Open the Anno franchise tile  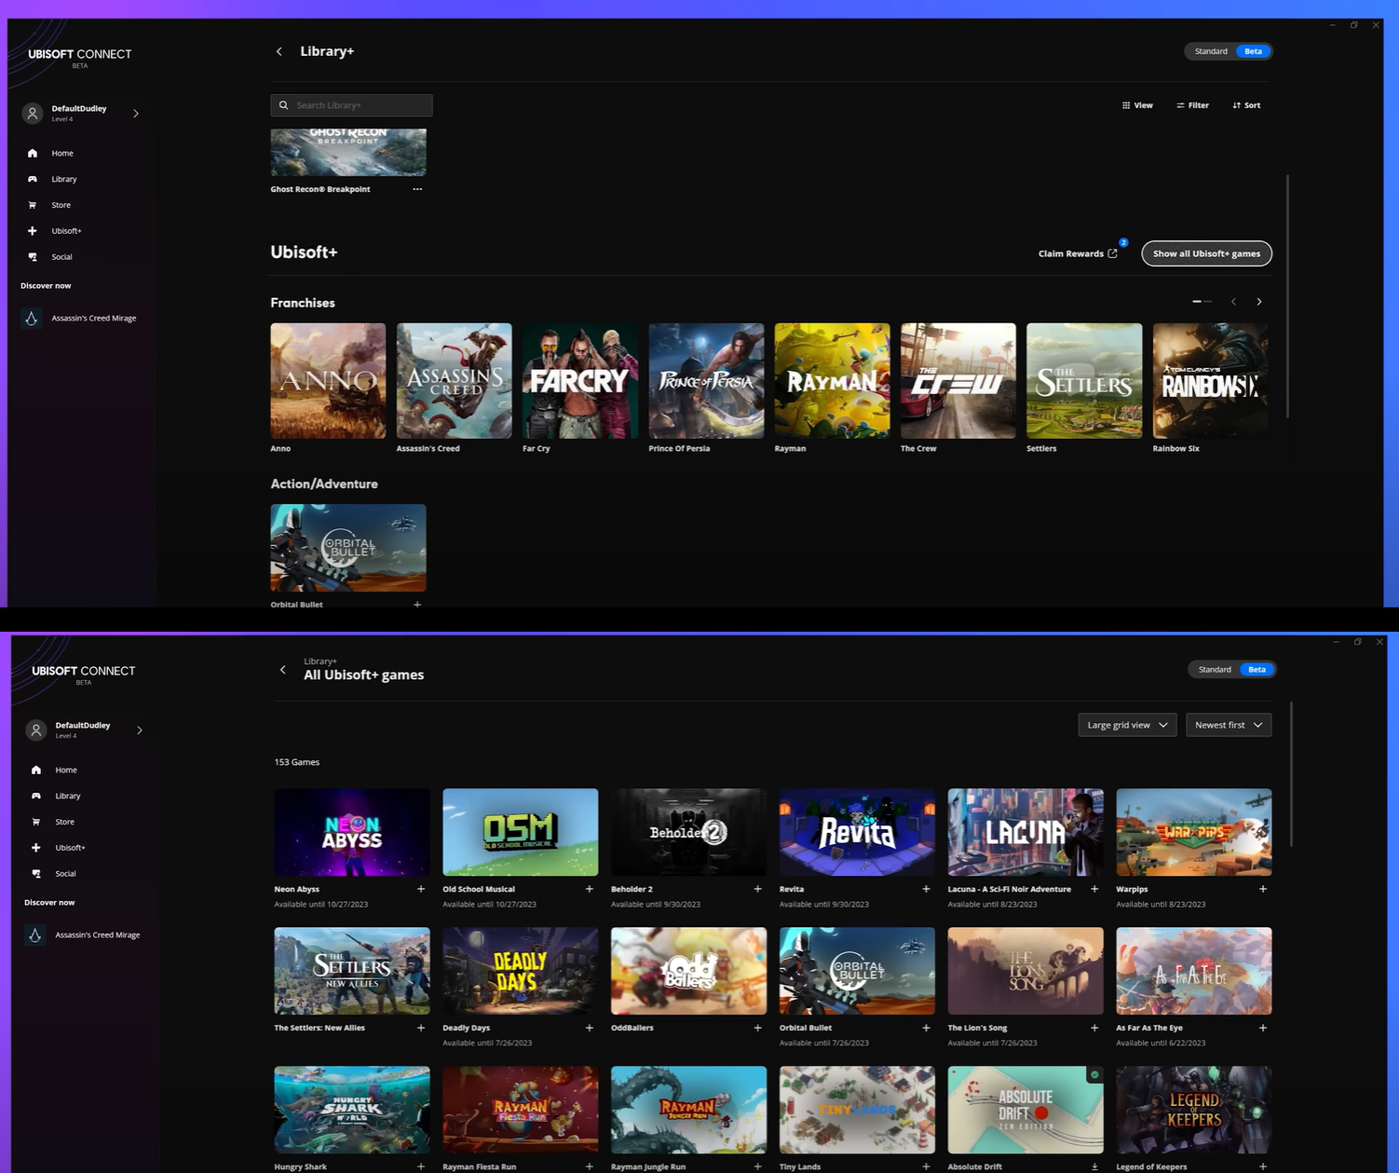328,381
